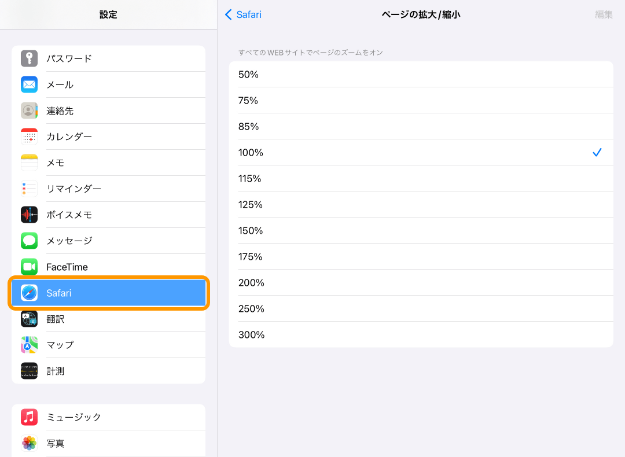Tap the FaceTime camera icon
Viewport: 625px width, 457px height.
coord(30,267)
